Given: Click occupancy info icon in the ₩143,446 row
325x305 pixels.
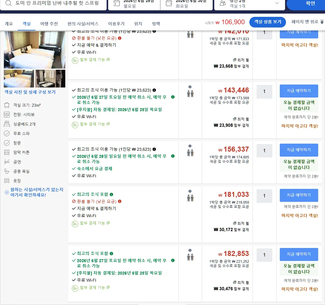Looking at the screenshot, I should 190,87.
